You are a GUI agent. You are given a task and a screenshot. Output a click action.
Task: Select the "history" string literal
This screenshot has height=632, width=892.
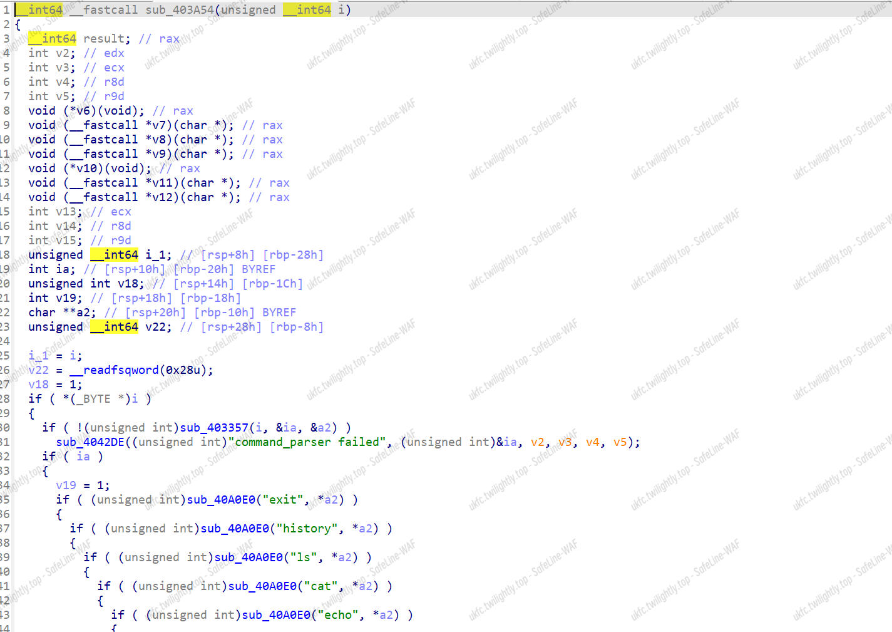(x=307, y=529)
